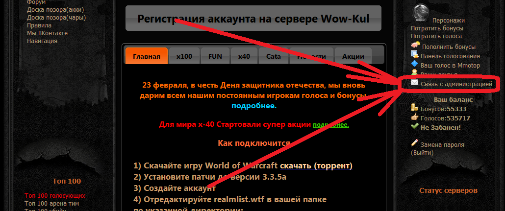Switch to the x100 tab
Image resolution: width=505 pixels, height=211 pixels.
(184, 56)
